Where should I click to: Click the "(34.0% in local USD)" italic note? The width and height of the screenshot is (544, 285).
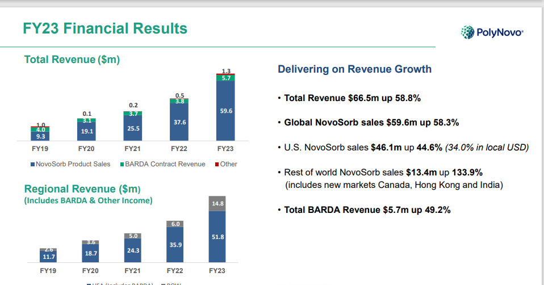pos(487,148)
